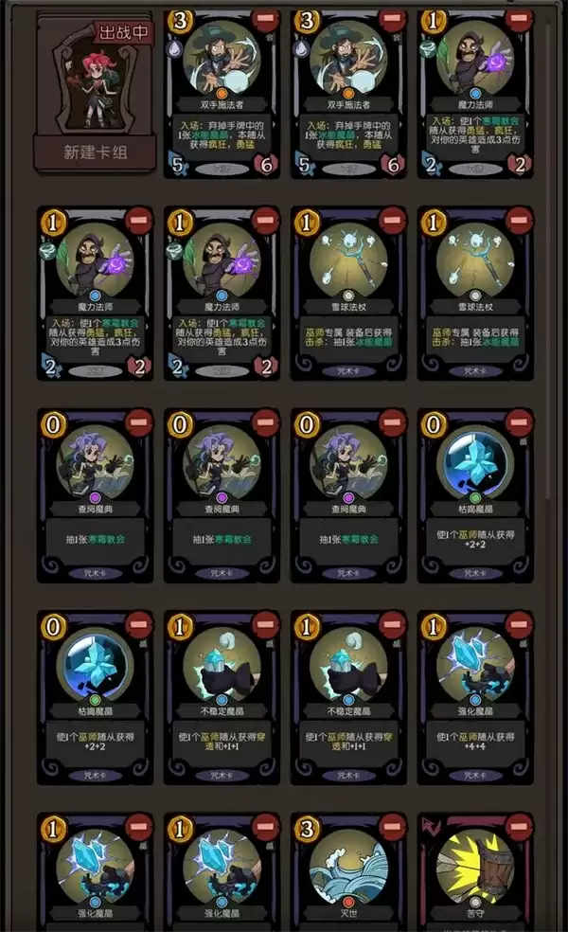The image size is (568, 932).
Task: Open the 雪球法杖 card adjacent to 魔力法师
Action: (348, 294)
